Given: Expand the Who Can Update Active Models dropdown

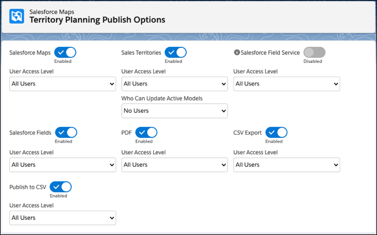Looking at the screenshot, I should pyautogui.click(x=175, y=111).
